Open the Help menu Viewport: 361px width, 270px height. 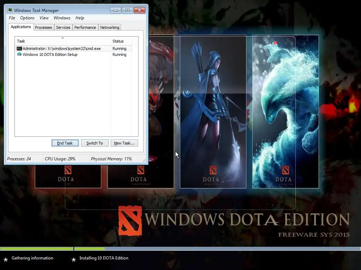(x=80, y=18)
